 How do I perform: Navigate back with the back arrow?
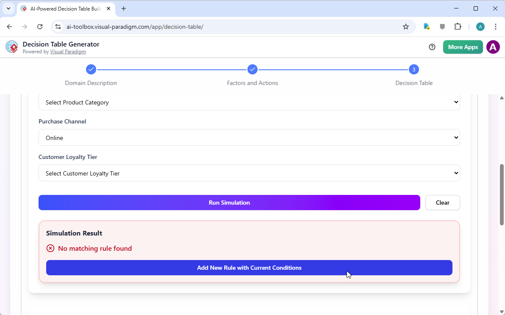tap(9, 26)
